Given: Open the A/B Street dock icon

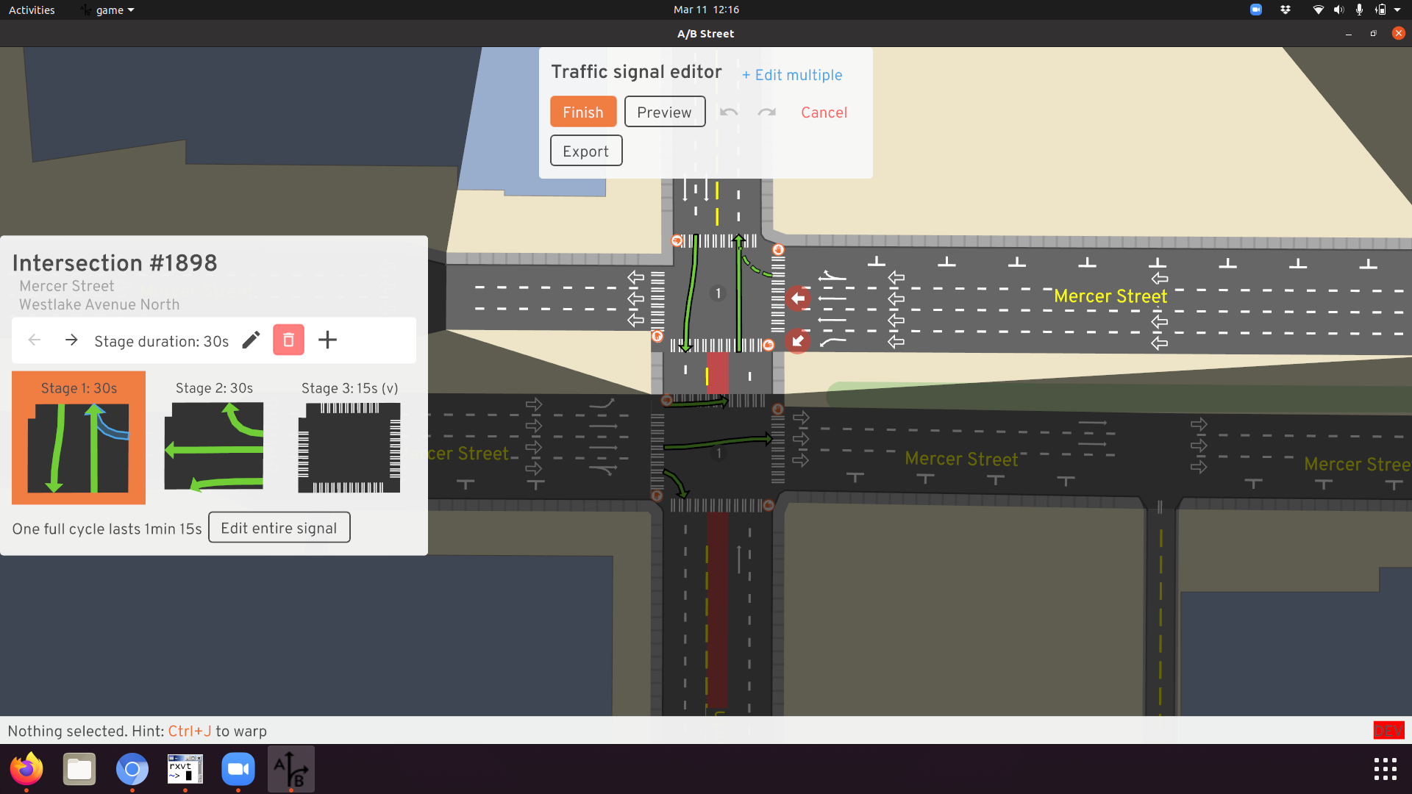Looking at the screenshot, I should [291, 769].
